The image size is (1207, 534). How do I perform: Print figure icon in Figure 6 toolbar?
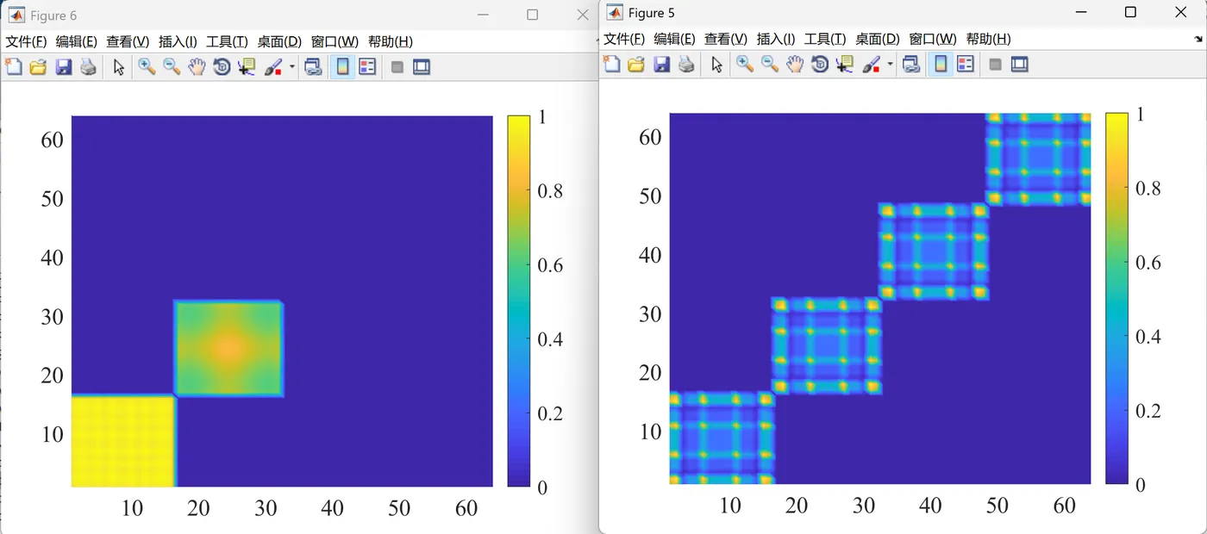coord(88,67)
